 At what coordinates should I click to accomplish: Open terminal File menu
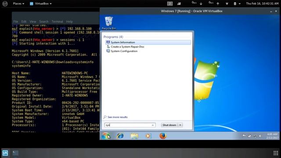(x=16, y=22)
